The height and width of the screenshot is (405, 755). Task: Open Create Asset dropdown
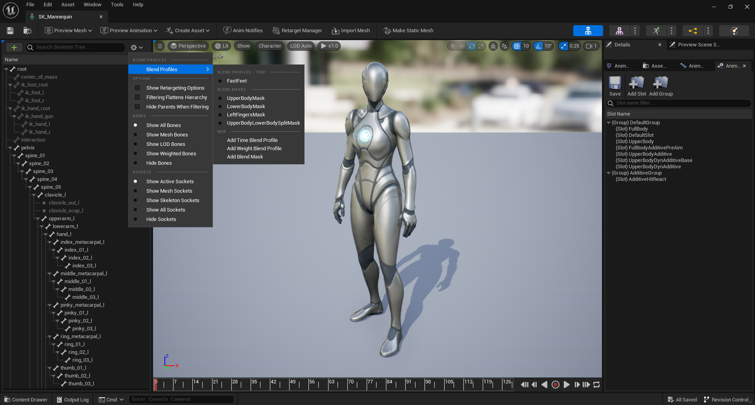(x=188, y=31)
